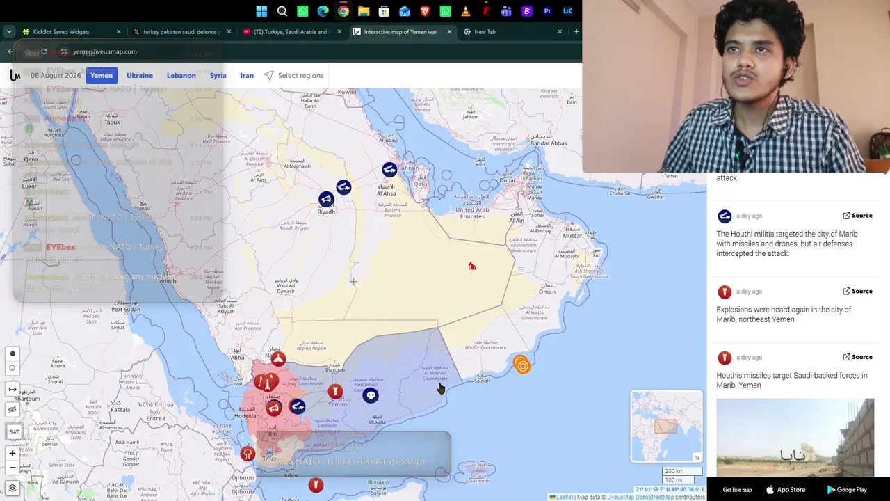The image size is (890, 501).
Task: Open Adobe Premiere Pro from taskbar
Action: point(547,11)
